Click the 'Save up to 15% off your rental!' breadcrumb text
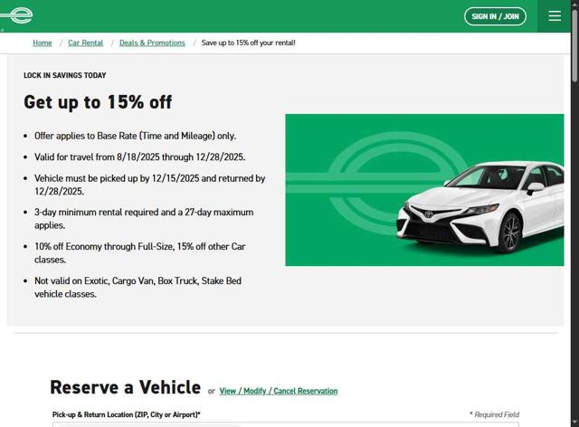The width and height of the screenshot is (579, 427). pyautogui.click(x=248, y=43)
